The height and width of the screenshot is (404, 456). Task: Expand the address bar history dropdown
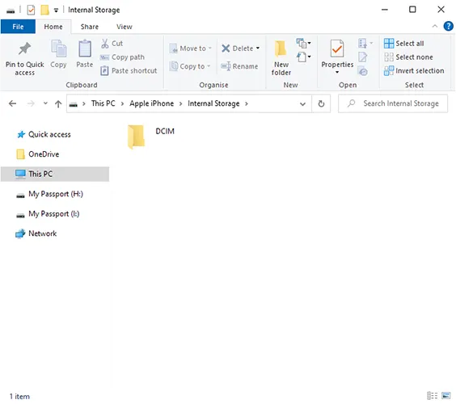coord(302,103)
